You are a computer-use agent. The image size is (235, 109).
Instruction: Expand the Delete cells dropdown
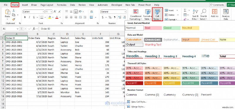(178, 15)
